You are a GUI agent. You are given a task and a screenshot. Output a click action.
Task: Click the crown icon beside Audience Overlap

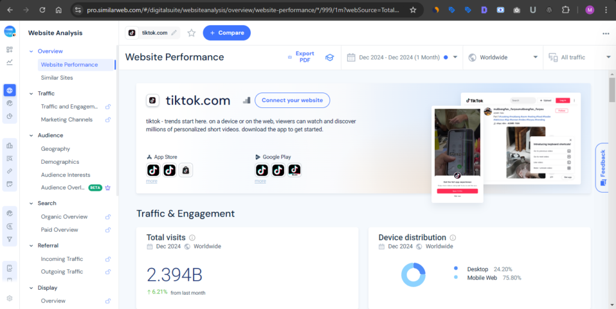click(108, 188)
